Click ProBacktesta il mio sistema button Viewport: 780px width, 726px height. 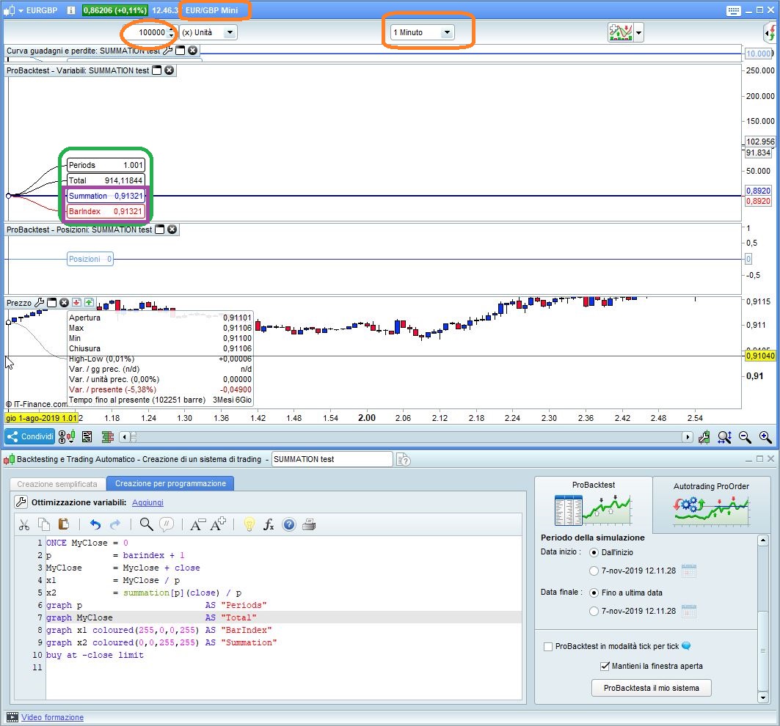click(651, 688)
